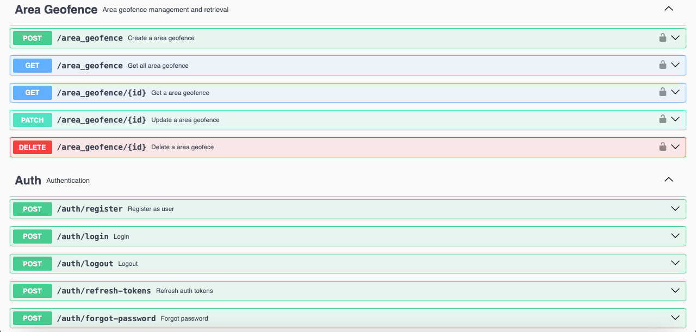Open the /auth/refresh-tokens path link
Viewport: 696px width, 332px height.
point(104,291)
